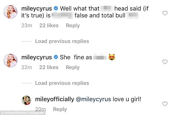Like the "She fine as" comment
The height and width of the screenshot is (115, 177).
click(x=165, y=62)
